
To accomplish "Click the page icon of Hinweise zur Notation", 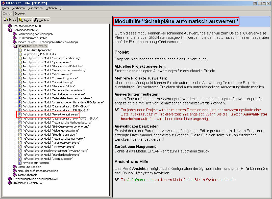I will click(20, 163).
